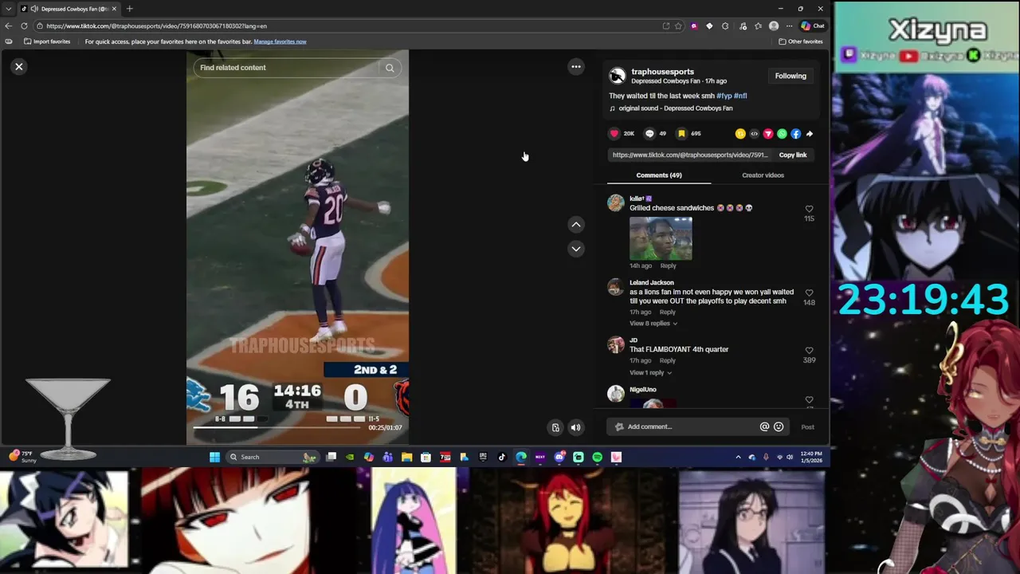Reply to JD's comment

pyautogui.click(x=668, y=360)
